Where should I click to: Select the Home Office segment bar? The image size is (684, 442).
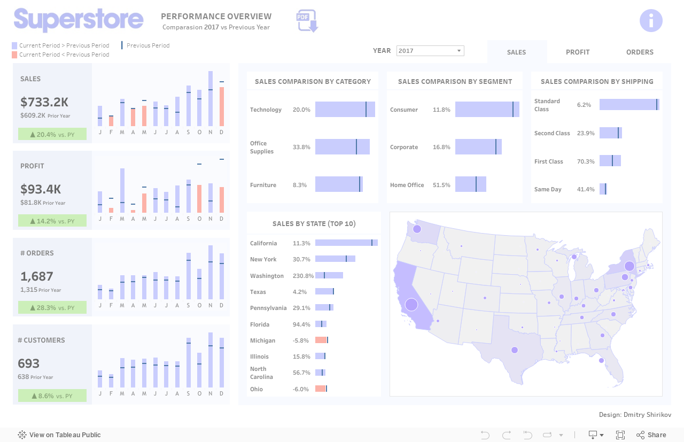(471, 184)
